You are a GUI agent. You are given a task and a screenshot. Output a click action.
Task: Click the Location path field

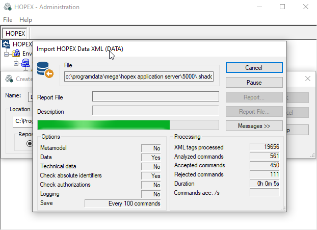pos(22,121)
